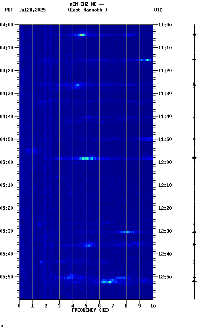This screenshot has width=211, height=330.
Task: Click the East Mammoth station name
Action: tap(88, 10)
